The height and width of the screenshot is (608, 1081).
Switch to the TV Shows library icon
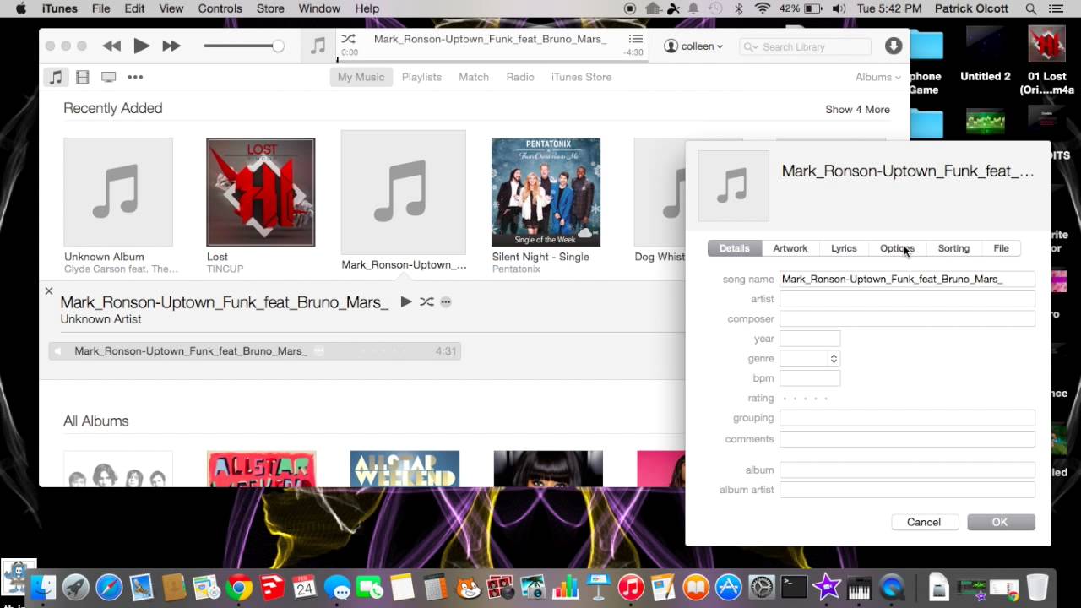tap(108, 77)
